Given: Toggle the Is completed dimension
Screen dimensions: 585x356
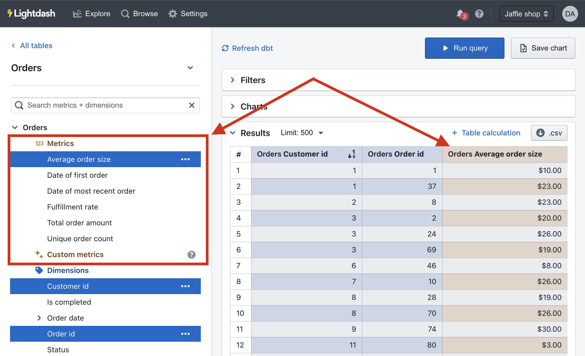Looking at the screenshot, I should point(69,302).
